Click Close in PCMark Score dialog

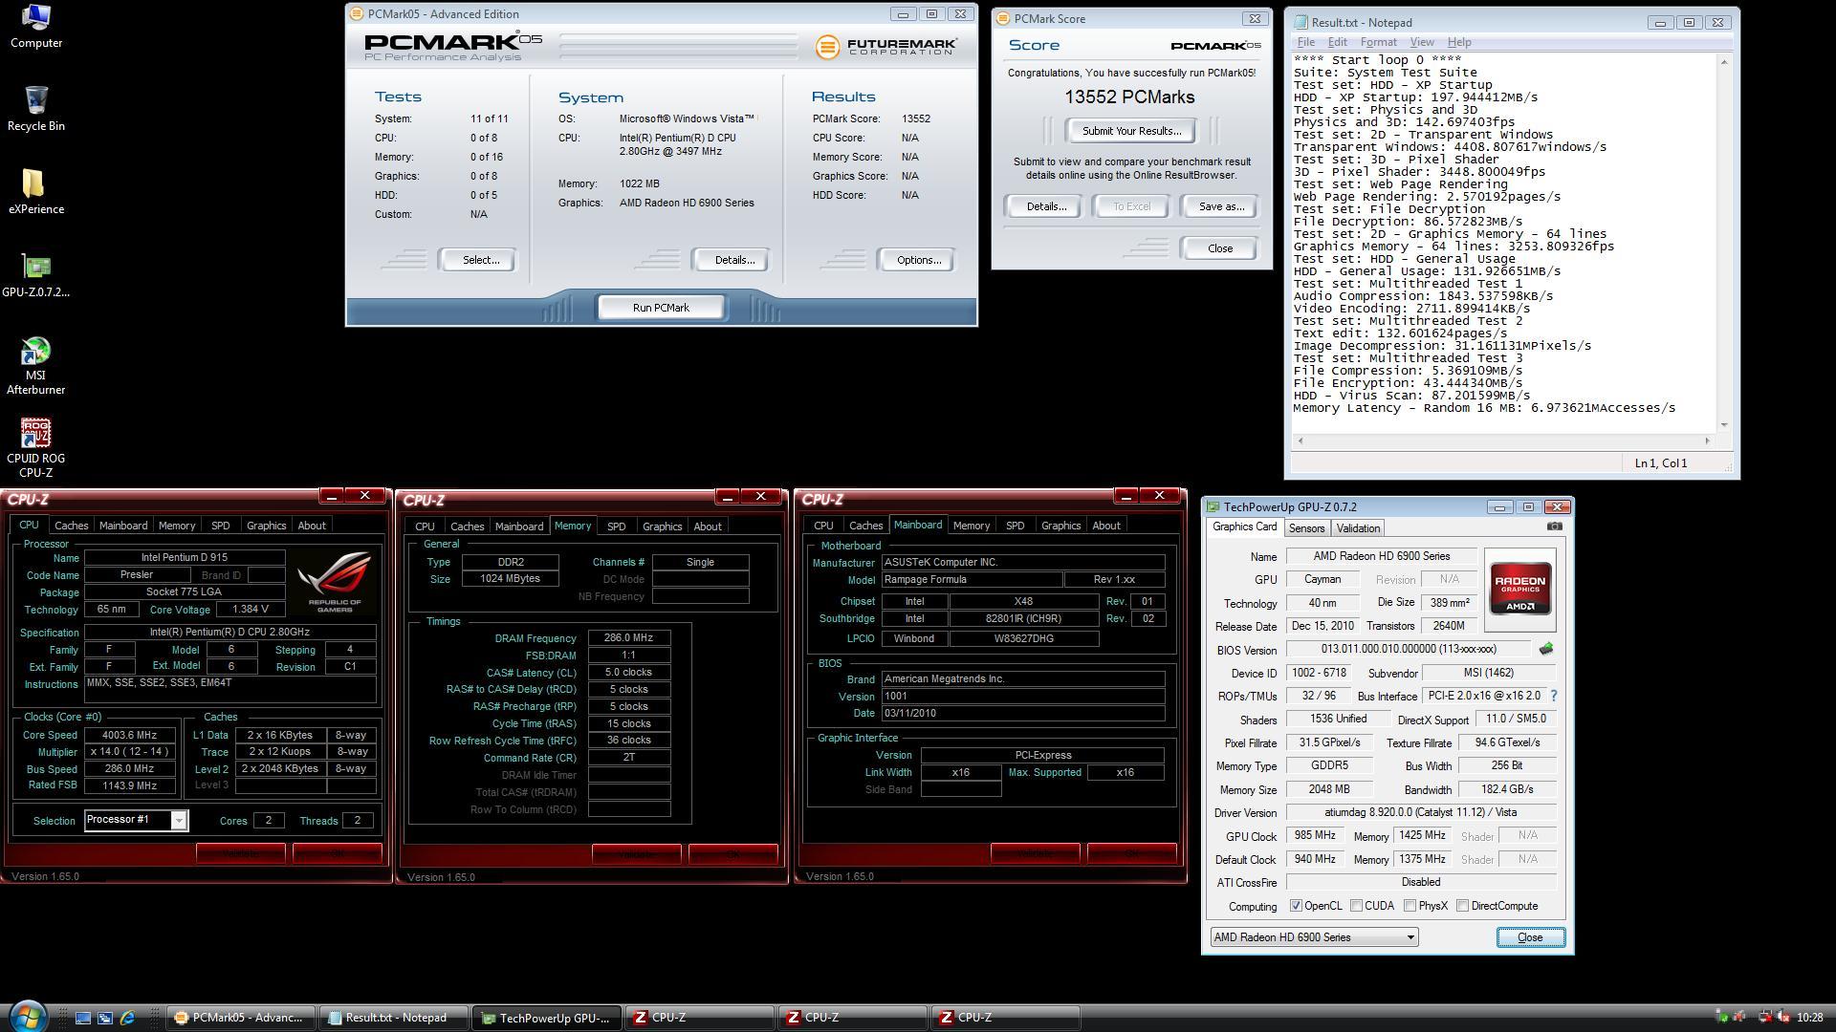pyautogui.click(x=1220, y=248)
